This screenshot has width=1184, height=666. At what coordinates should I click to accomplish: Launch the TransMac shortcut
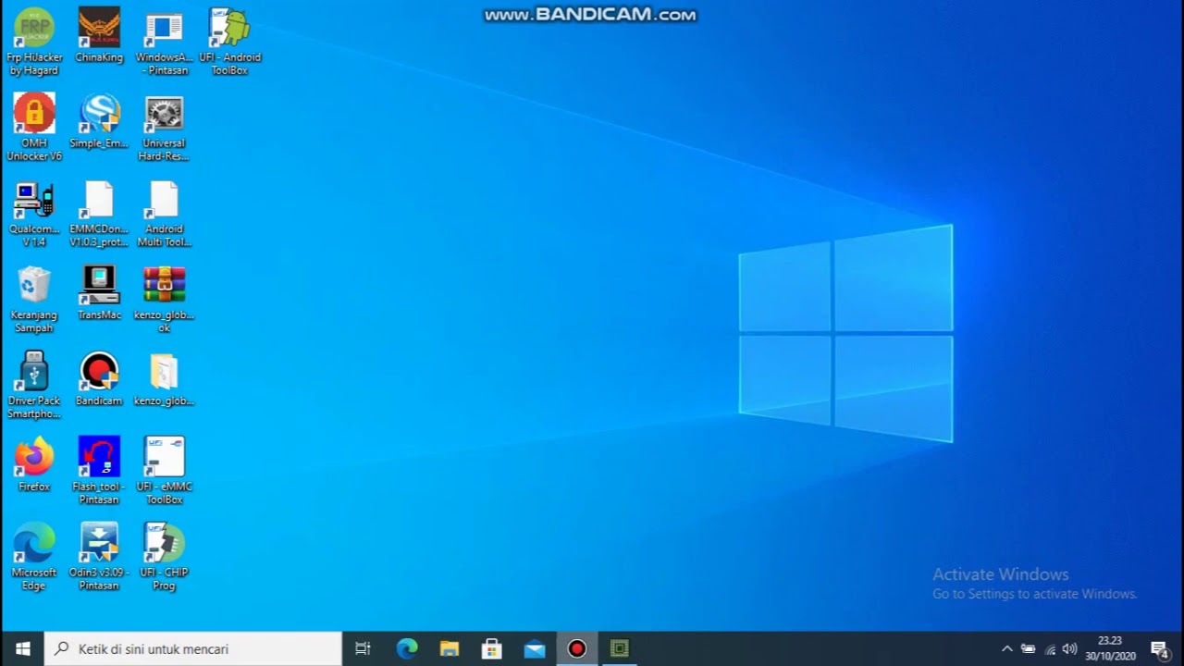pos(99,293)
